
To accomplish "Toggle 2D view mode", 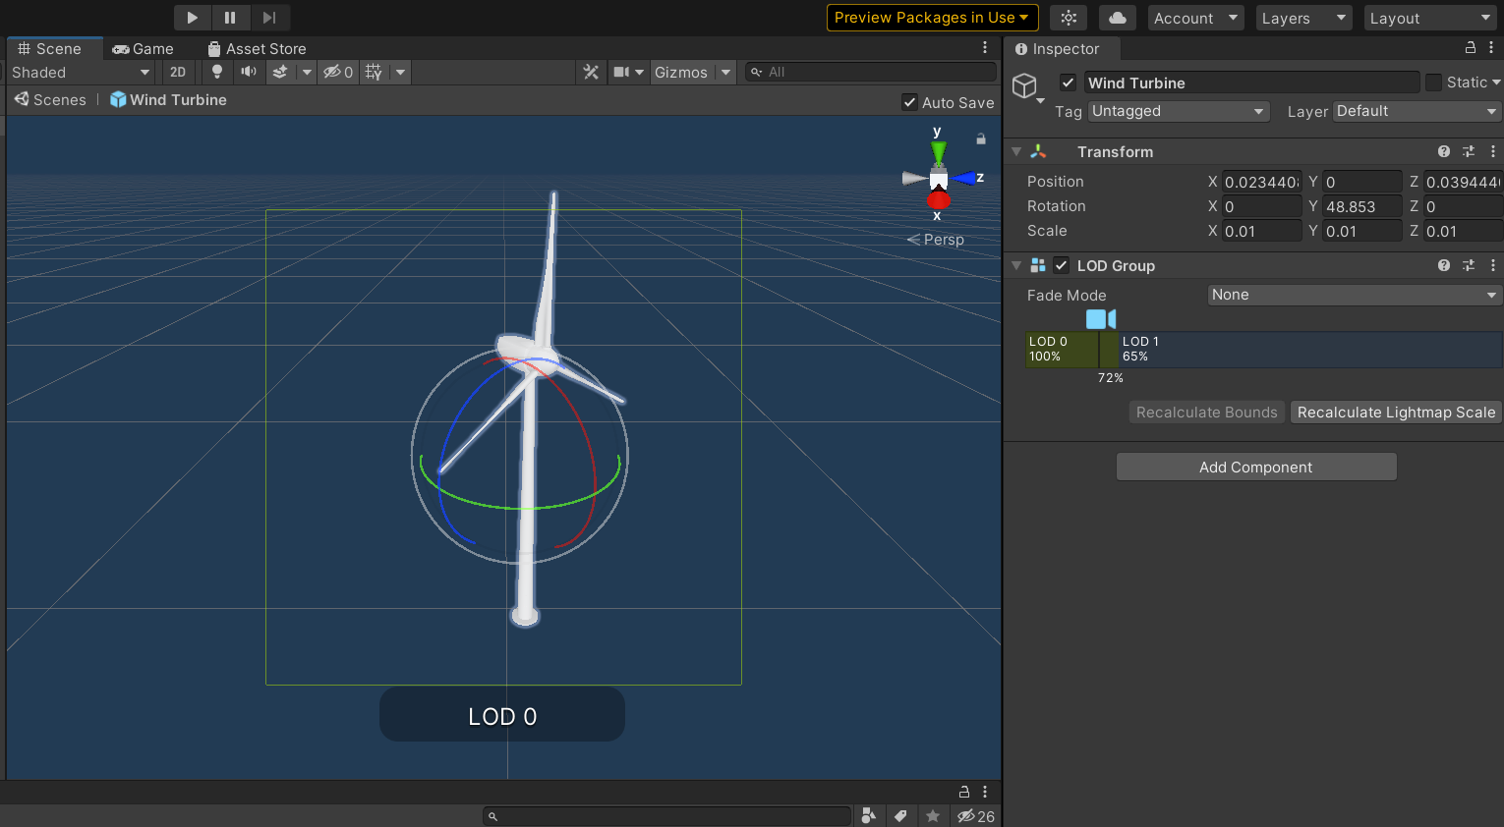I will [x=178, y=73].
